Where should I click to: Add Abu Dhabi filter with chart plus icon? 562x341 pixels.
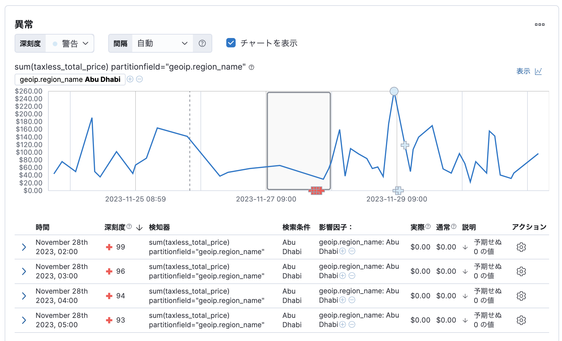click(x=130, y=79)
